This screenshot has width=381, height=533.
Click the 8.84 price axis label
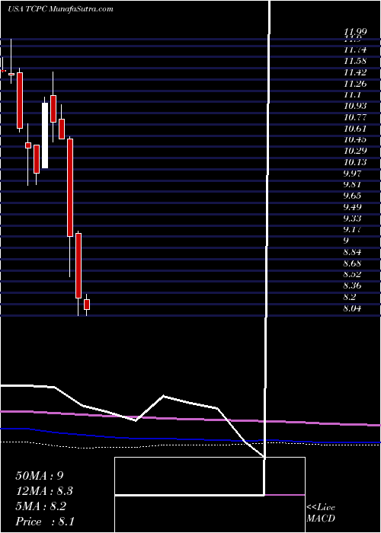352,252
